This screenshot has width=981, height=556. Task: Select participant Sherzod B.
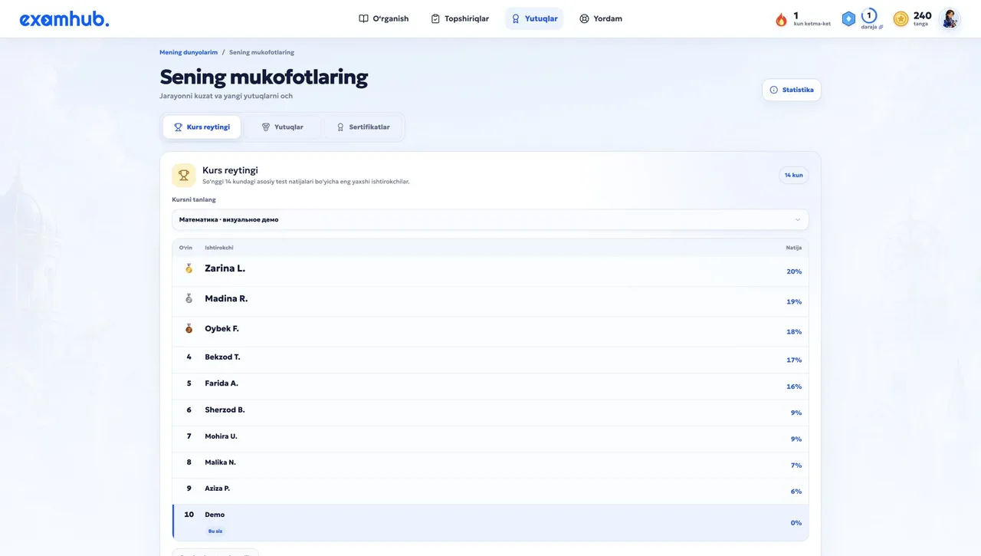click(225, 410)
